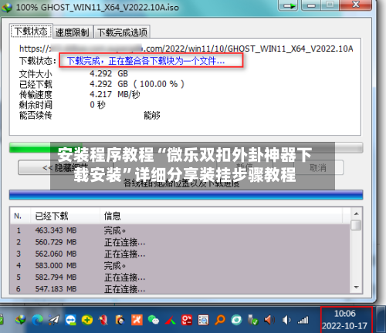Click the red square taskbar icon after the triangle
The height and width of the screenshot is (333, 386).
point(187,320)
